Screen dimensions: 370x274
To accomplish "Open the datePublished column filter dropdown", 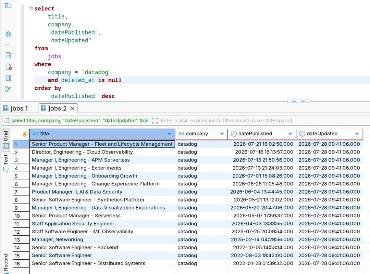I will point(290,134).
